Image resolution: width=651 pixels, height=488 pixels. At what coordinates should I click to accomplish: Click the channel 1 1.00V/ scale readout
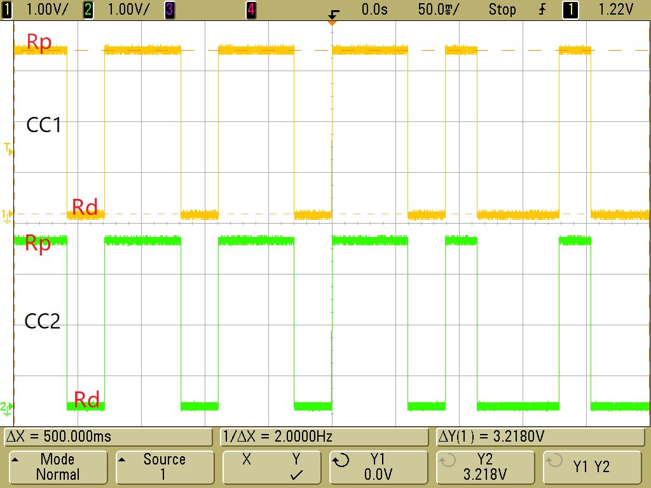[47, 10]
